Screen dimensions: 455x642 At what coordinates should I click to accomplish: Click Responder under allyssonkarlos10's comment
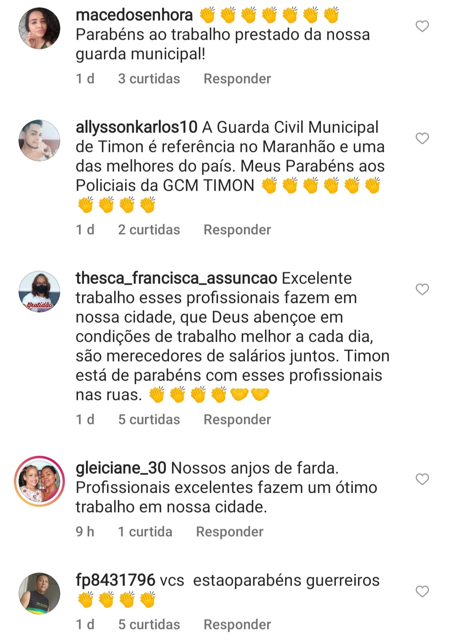(x=237, y=230)
